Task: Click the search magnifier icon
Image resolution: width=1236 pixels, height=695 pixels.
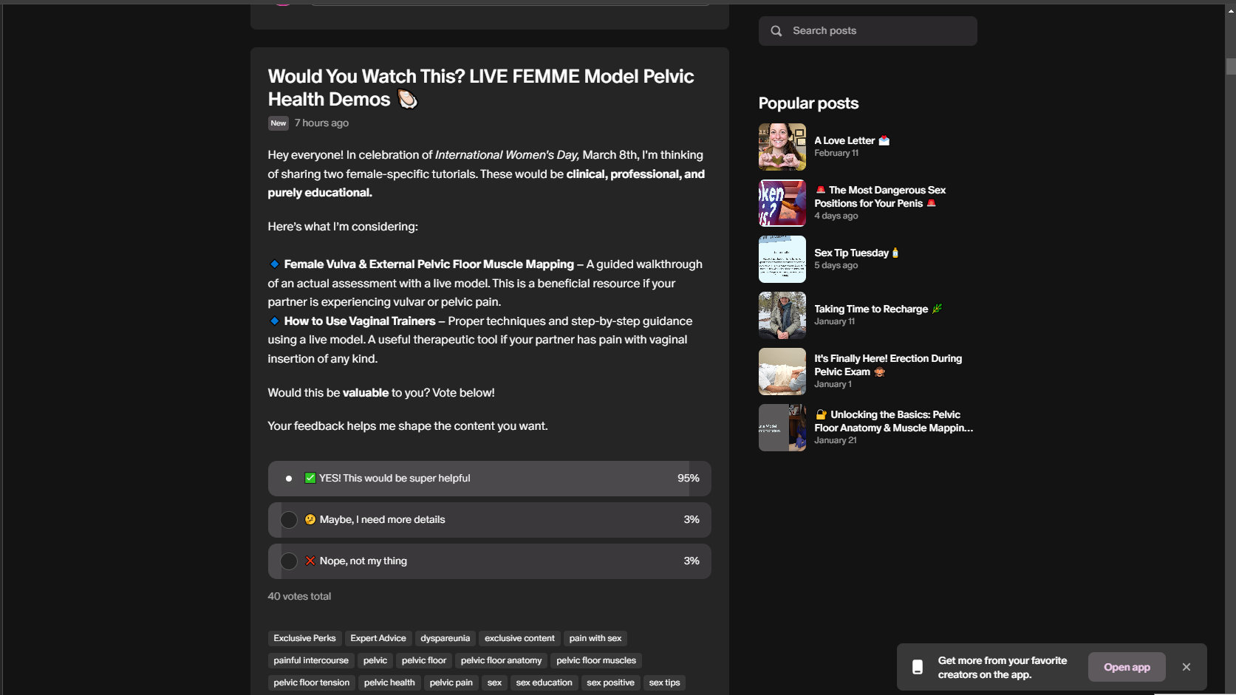Action: 776,31
